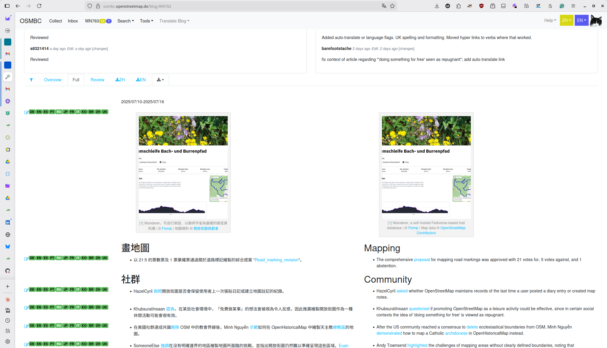Open the yellow ZH language dropdown
This screenshot has height=348, width=607.
tap(566, 20)
